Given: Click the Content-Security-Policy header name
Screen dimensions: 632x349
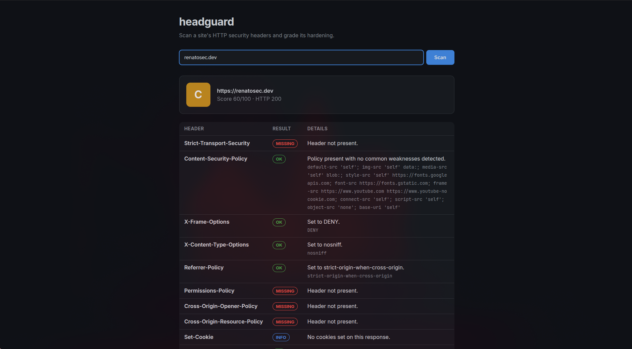Looking at the screenshot, I should (215, 159).
